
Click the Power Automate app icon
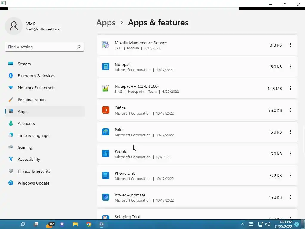click(x=106, y=197)
